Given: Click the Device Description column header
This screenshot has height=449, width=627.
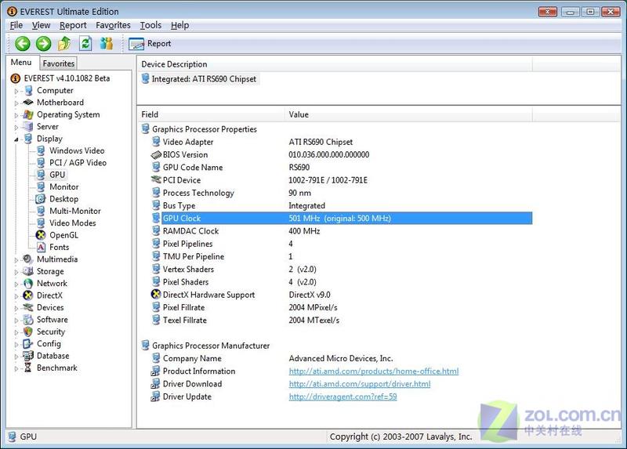Looking at the screenshot, I should (335, 64).
